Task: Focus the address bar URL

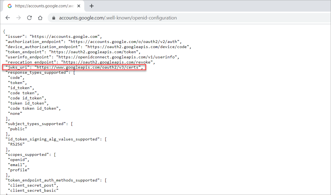Action: click(118, 18)
